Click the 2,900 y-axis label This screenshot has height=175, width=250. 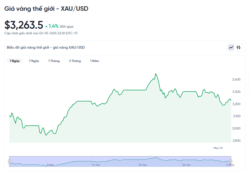point(236,140)
